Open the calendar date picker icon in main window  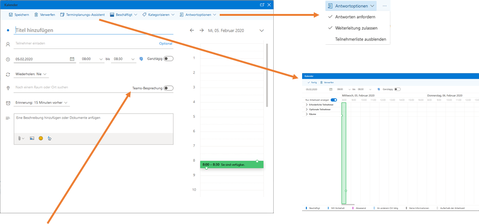coord(72,59)
